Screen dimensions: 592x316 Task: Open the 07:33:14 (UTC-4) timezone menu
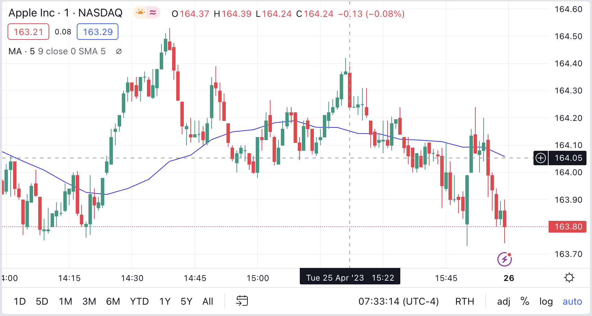pos(399,301)
